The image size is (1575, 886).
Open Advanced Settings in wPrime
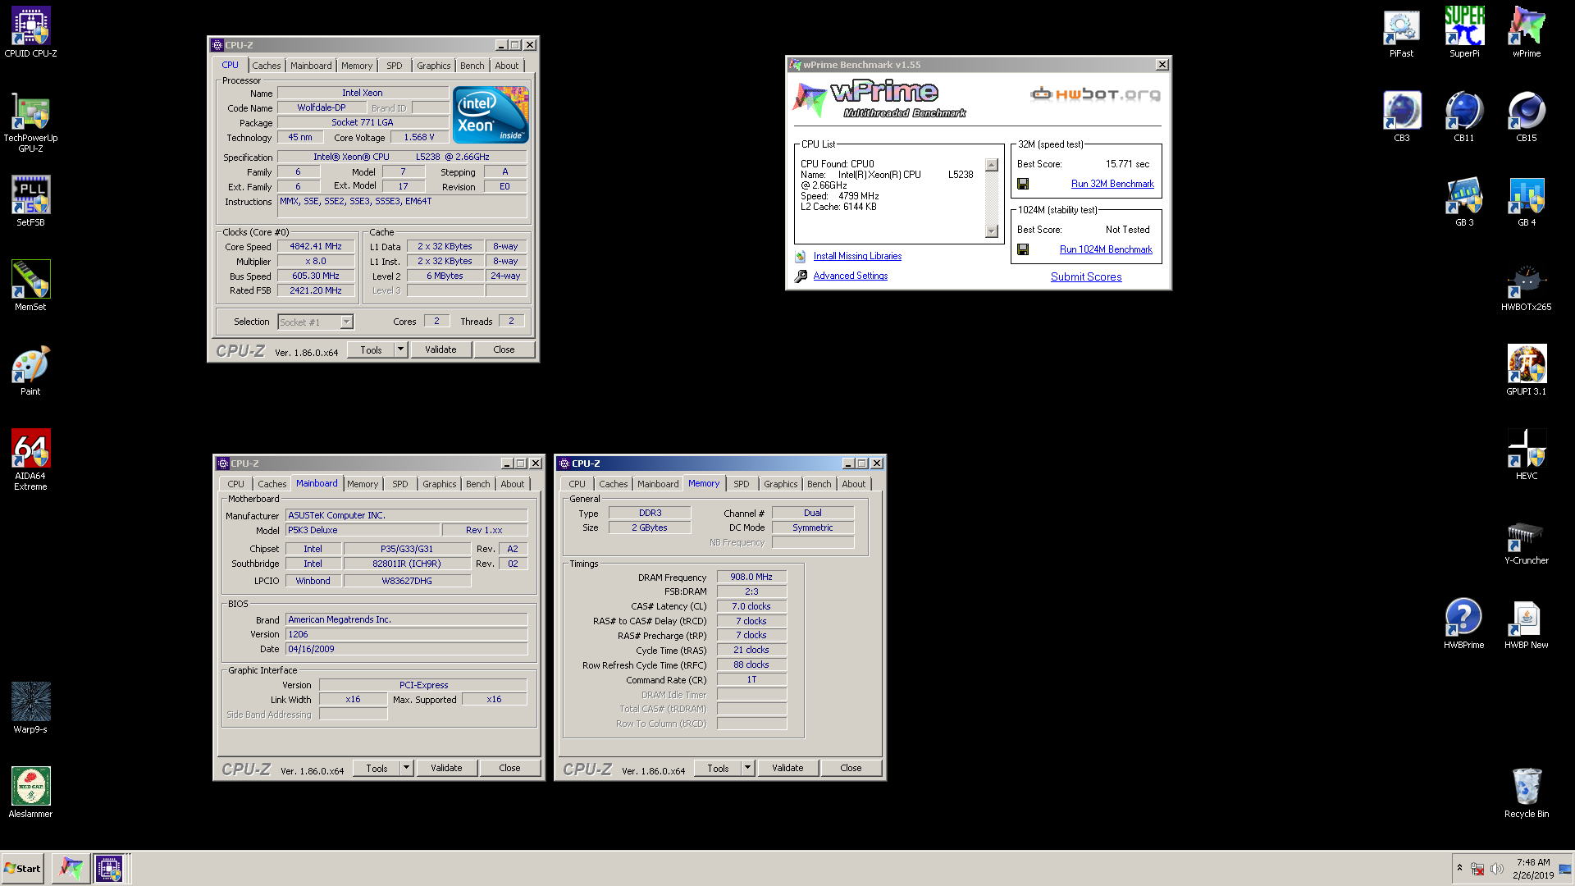[850, 276]
